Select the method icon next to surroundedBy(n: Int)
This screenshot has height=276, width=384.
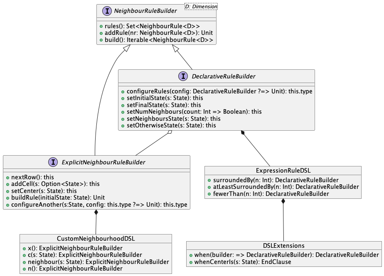pyautogui.click(x=210, y=180)
